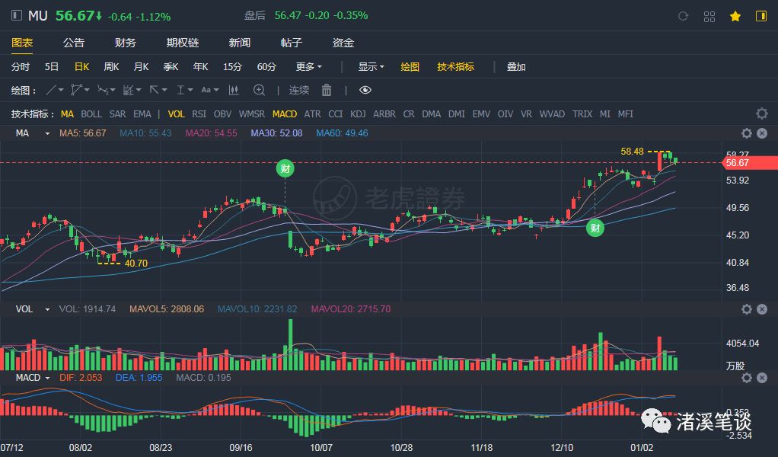778x457 pixels.
Task: Toggle the MA indicator on
Action: click(67, 114)
